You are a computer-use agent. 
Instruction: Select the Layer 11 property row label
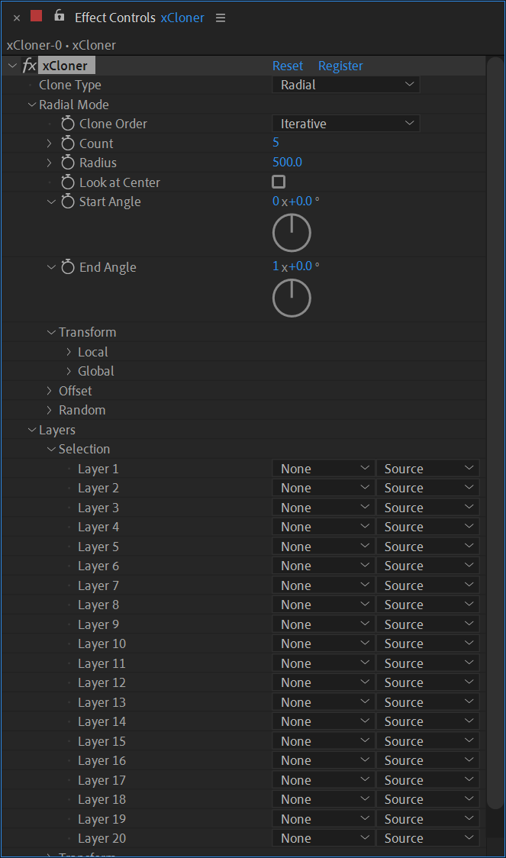102,663
